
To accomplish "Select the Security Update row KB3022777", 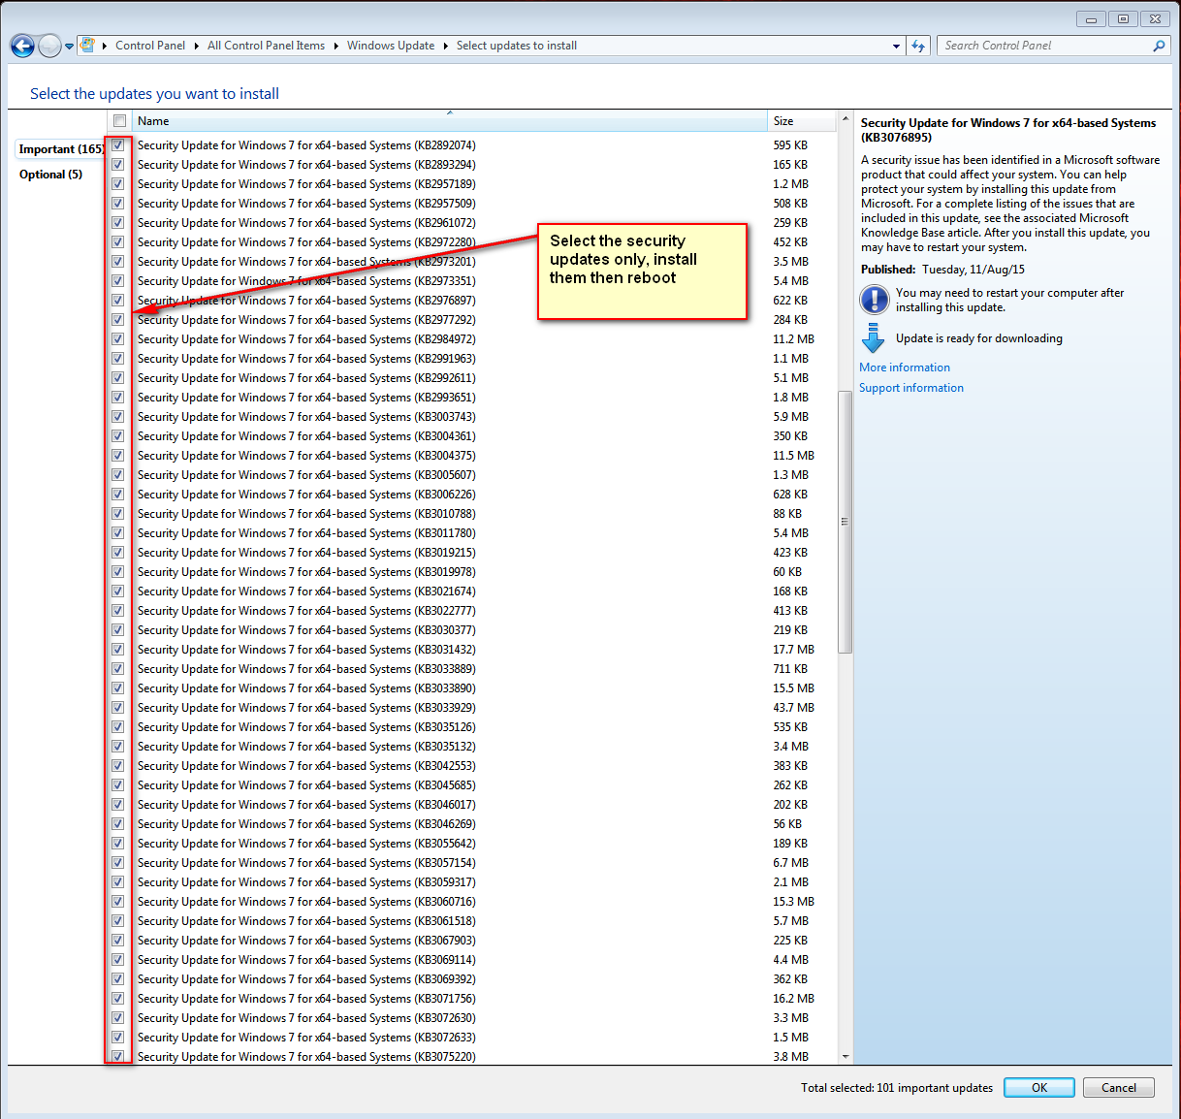I will pos(473,611).
